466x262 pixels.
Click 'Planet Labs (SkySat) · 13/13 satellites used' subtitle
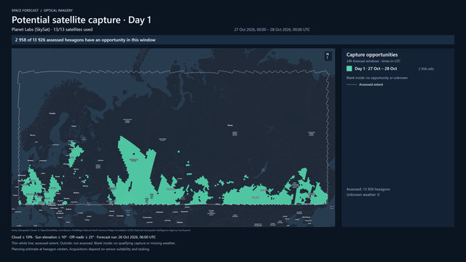pyautogui.click(x=52, y=30)
